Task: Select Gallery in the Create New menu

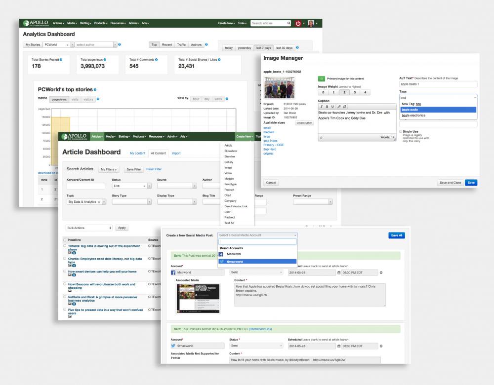Action: (229, 162)
